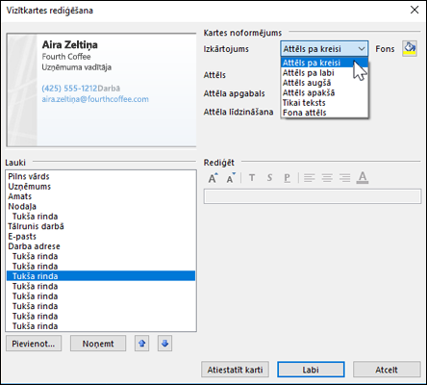Toggle underline P formatting icon
Viewport: 427px width, 385px height.
pyautogui.click(x=287, y=178)
